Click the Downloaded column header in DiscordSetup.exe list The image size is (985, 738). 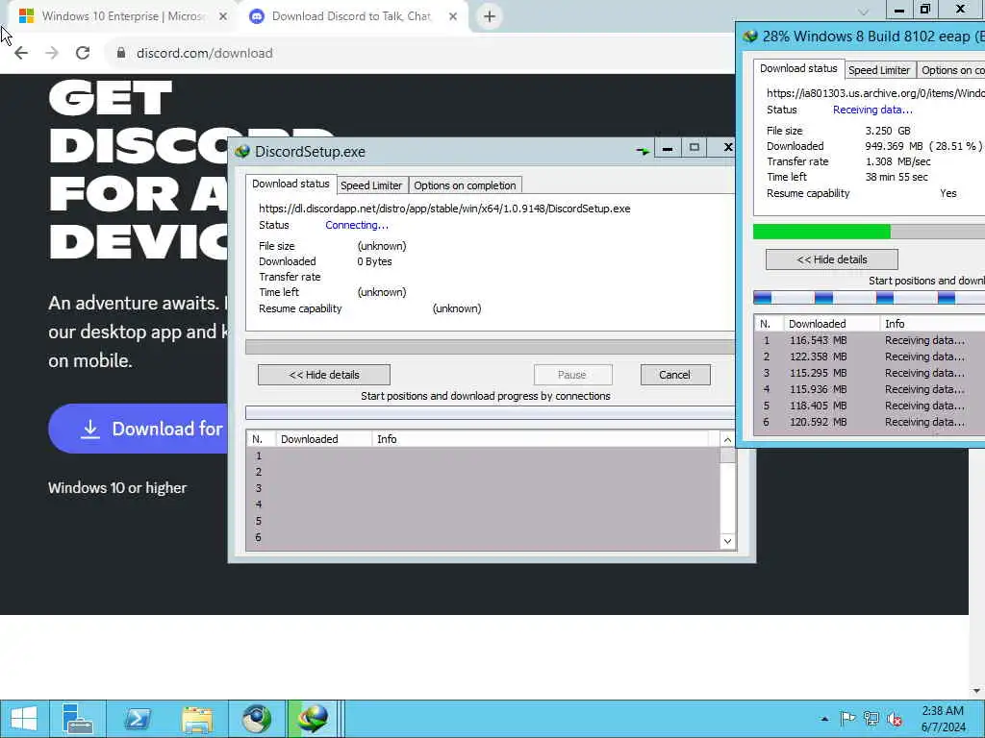(x=323, y=438)
